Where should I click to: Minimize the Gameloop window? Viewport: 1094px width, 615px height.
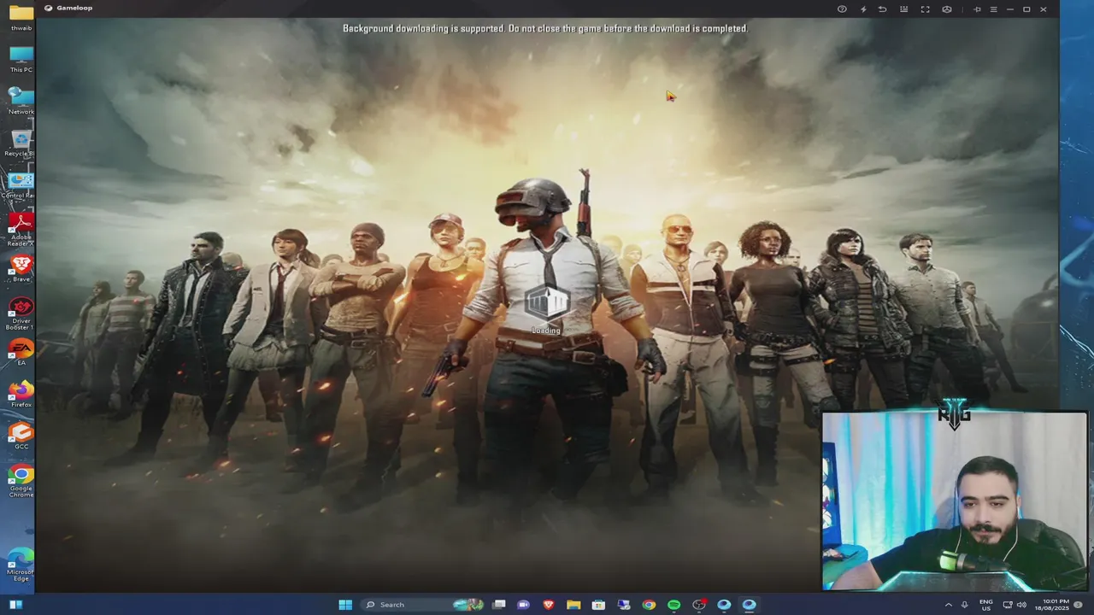tap(1009, 9)
